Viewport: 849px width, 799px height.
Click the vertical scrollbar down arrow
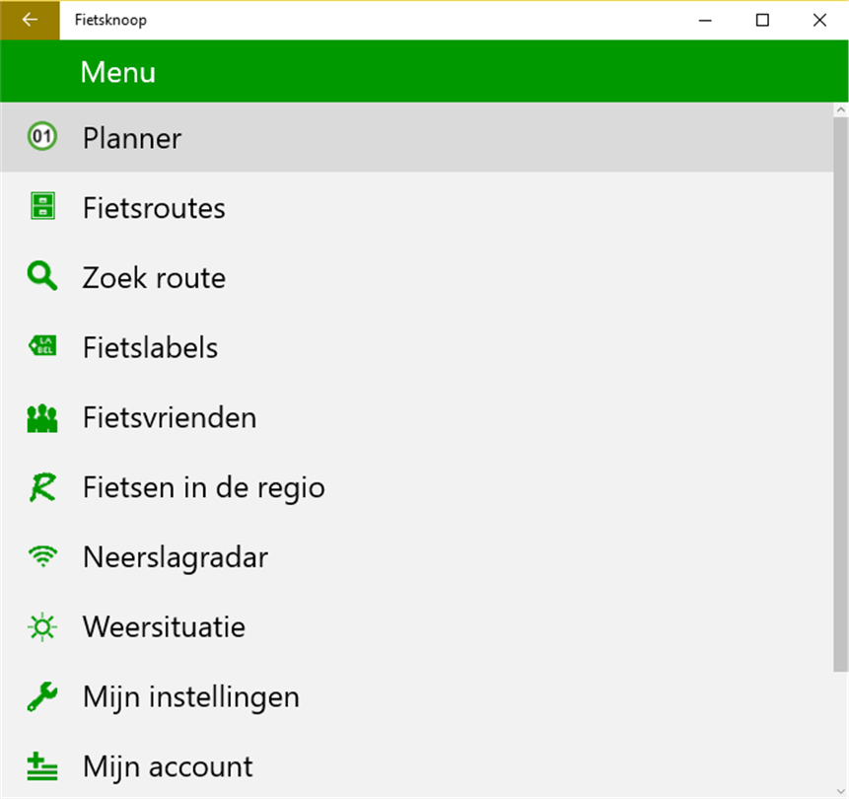point(841,790)
